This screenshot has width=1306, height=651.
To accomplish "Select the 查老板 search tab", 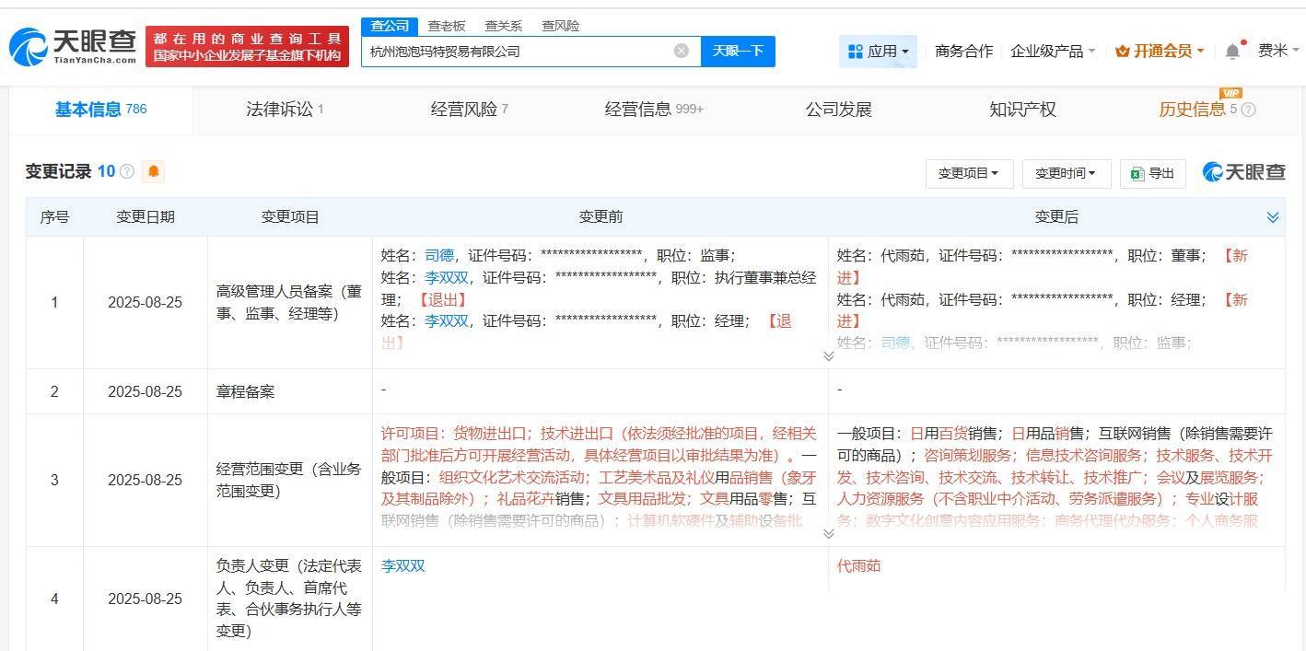I will 447,26.
